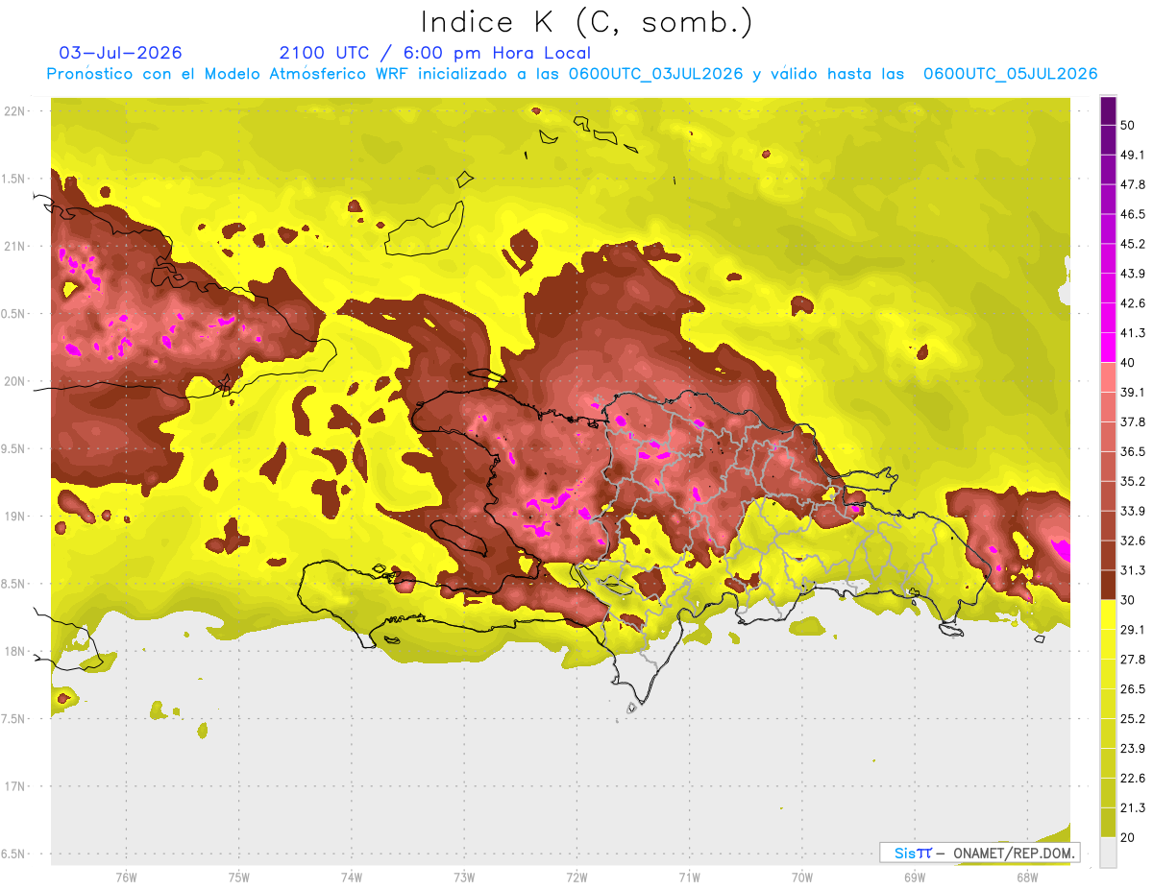This screenshot has width=1153, height=890.
Task: Pick the bright magenta colorbar band above 40
Action: pyautogui.click(x=1108, y=348)
